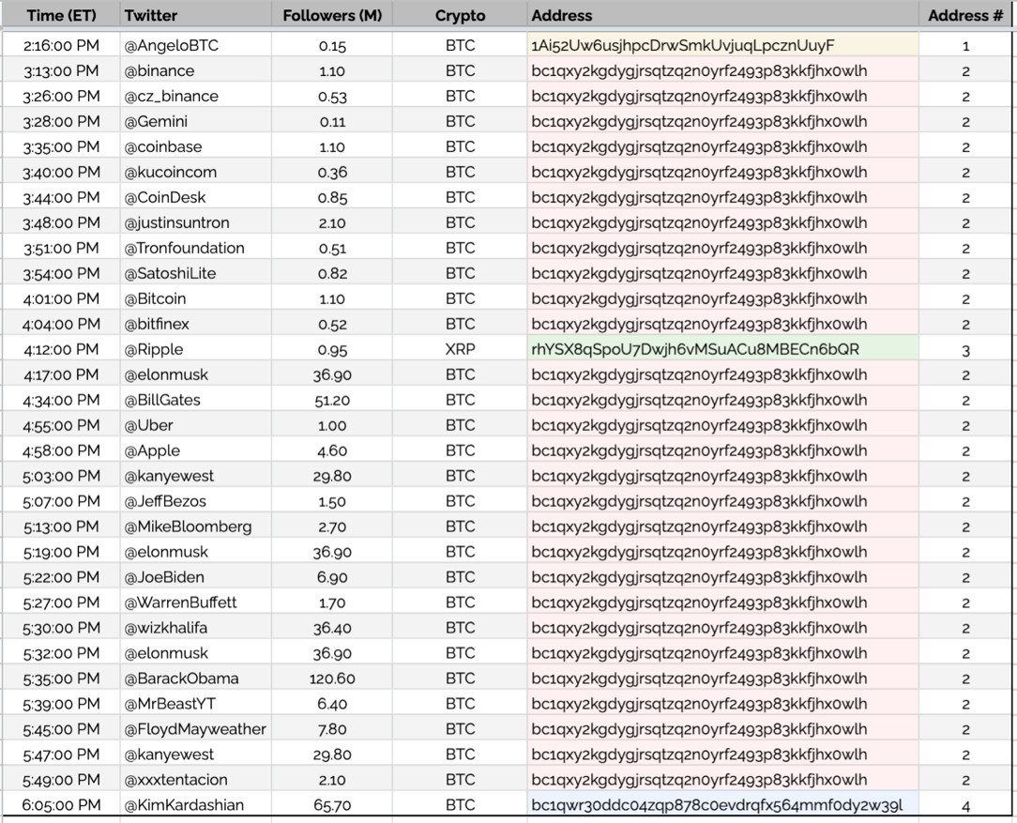Screen dimensions: 1017x823
Task: Click the 65.70 followers value
Action: pos(332,804)
